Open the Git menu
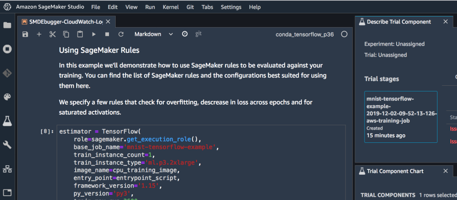 pyautogui.click(x=190, y=7)
